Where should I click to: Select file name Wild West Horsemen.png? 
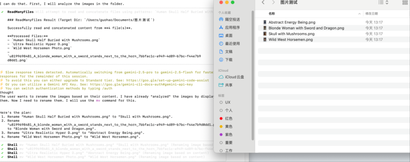pos(290,40)
